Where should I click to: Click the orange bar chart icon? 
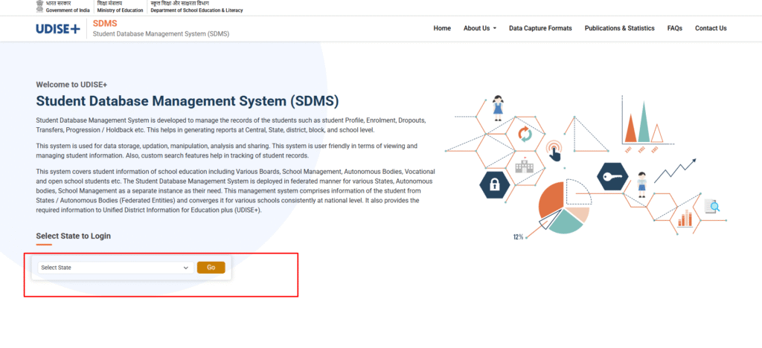tap(685, 219)
